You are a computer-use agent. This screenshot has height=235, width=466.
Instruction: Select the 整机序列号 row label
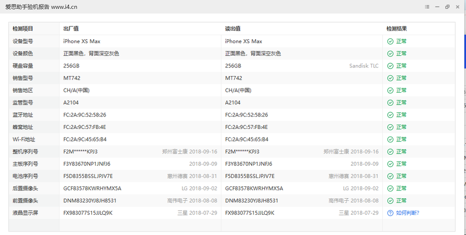(x=25, y=152)
